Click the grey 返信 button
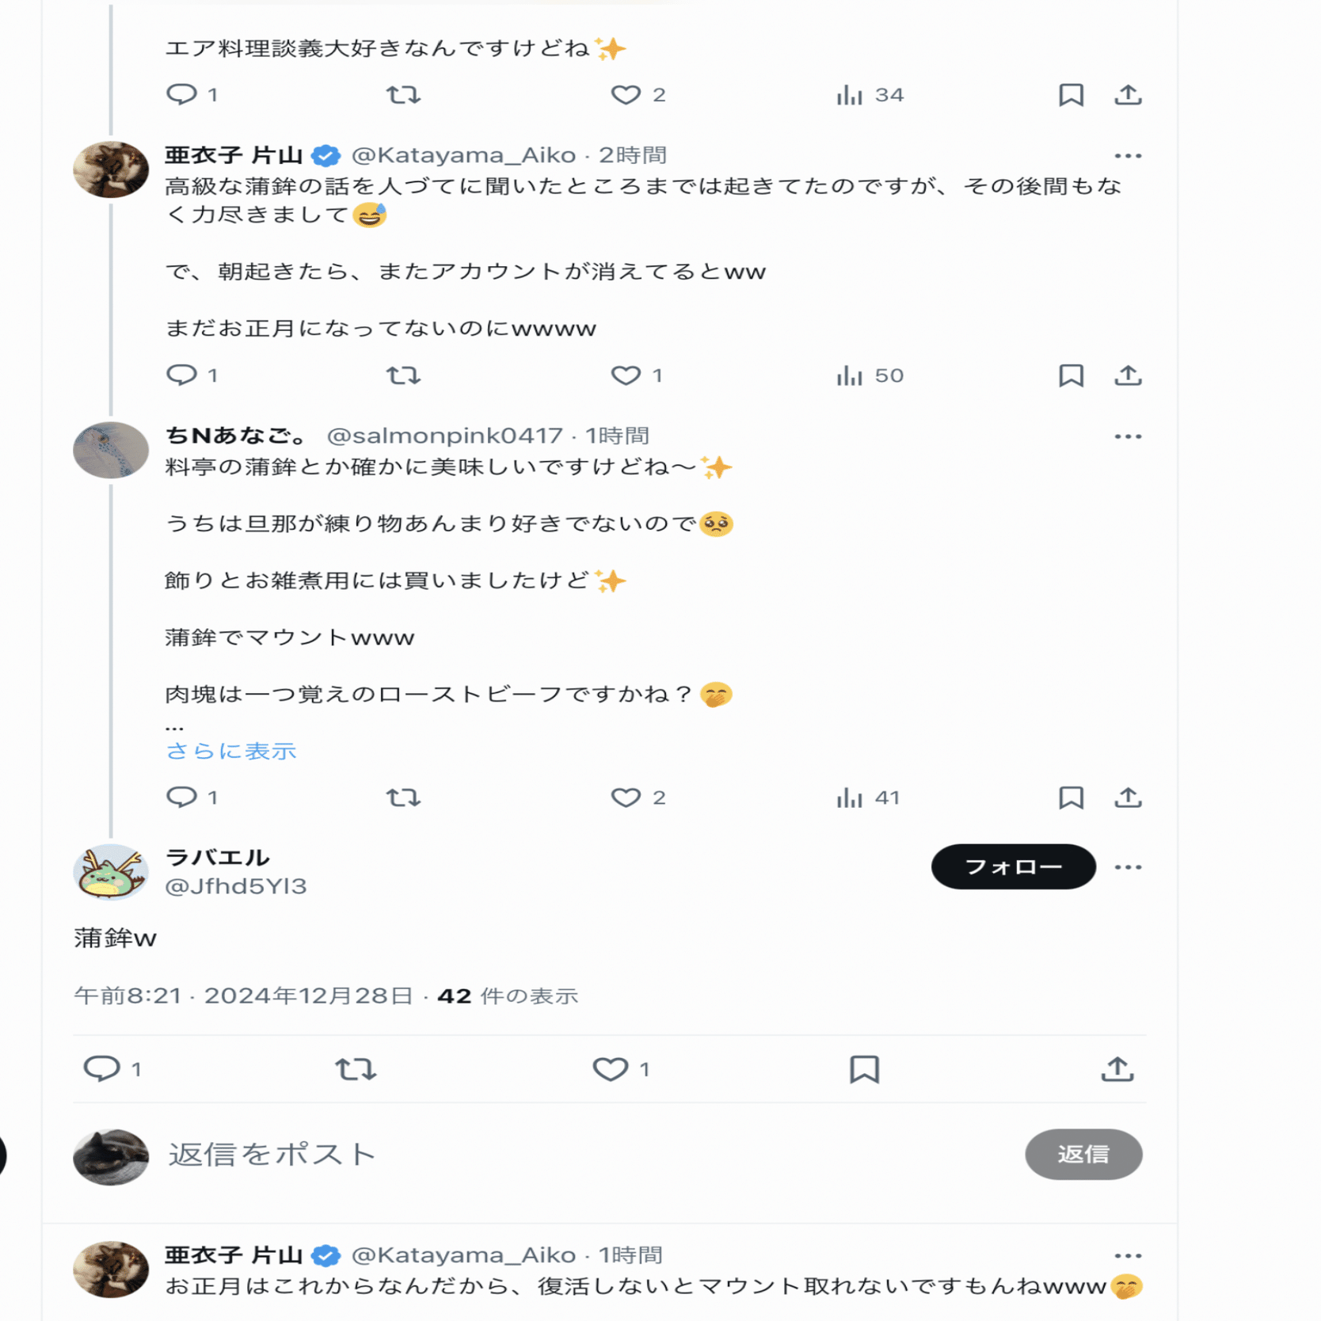1321x1321 pixels. [1083, 1154]
